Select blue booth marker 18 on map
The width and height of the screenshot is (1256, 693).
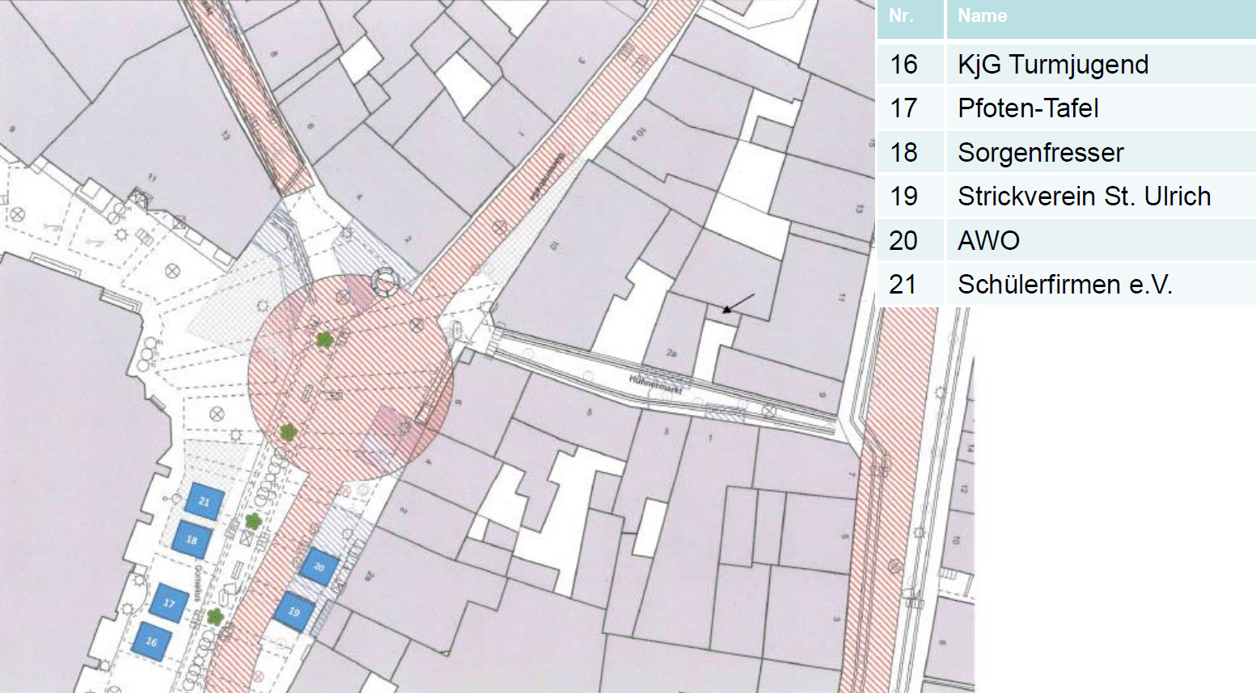(x=192, y=539)
